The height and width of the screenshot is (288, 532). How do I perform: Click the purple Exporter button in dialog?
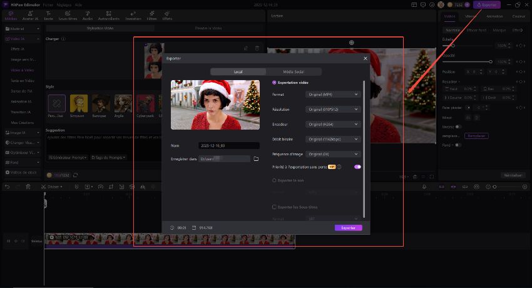[349, 228]
